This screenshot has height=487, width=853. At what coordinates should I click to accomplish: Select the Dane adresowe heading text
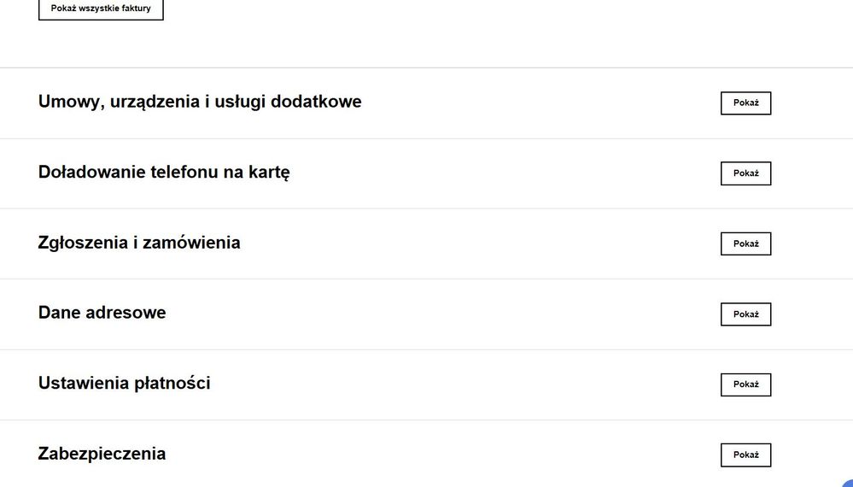(102, 313)
